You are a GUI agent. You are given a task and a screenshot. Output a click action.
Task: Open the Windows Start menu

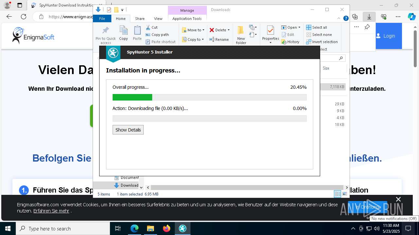pyautogui.click(x=8, y=228)
